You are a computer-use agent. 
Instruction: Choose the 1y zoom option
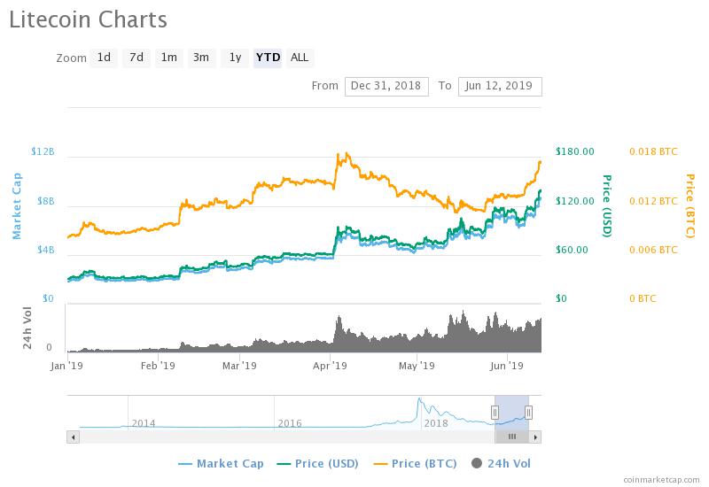pyautogui.click(x=235, y=58)
